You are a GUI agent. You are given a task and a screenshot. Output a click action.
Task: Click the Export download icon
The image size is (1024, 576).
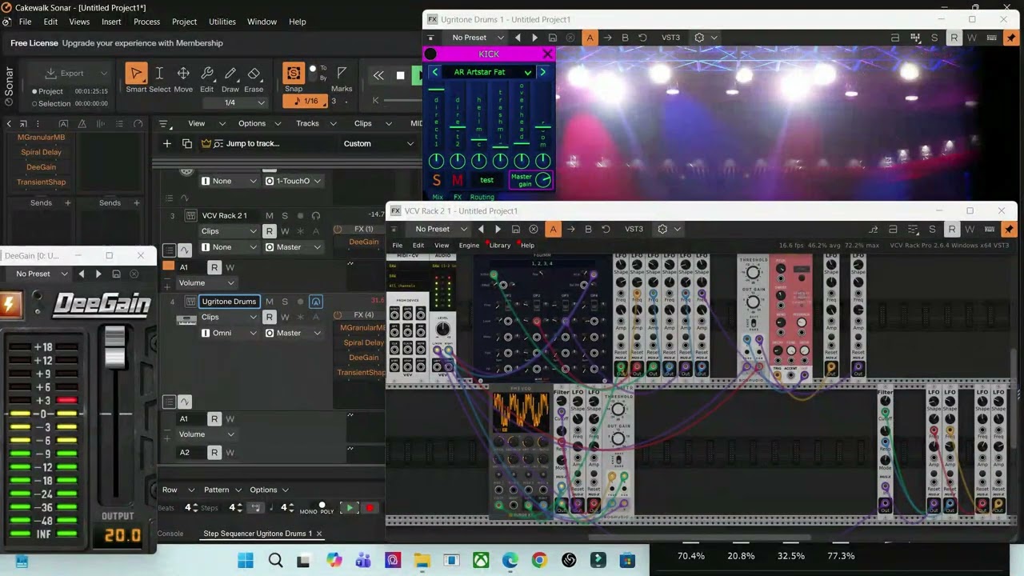coord(50,73)
